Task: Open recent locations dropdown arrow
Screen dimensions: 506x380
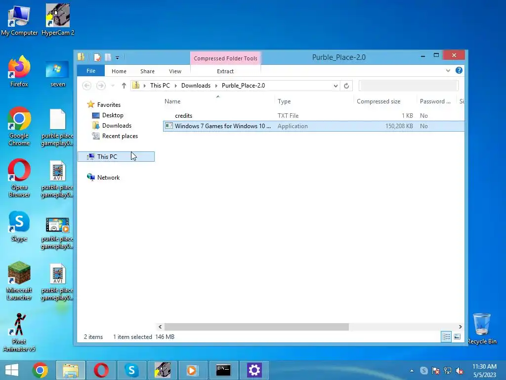Action: 113,86
